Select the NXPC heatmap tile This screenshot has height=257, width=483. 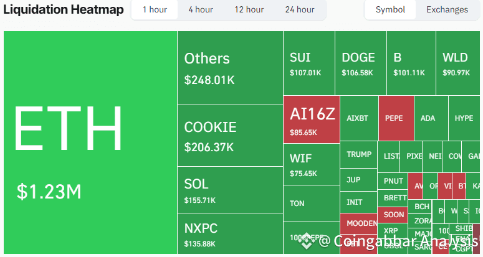(x=230, y=233)
